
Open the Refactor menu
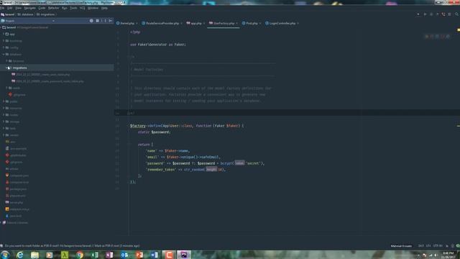point(54,8)
